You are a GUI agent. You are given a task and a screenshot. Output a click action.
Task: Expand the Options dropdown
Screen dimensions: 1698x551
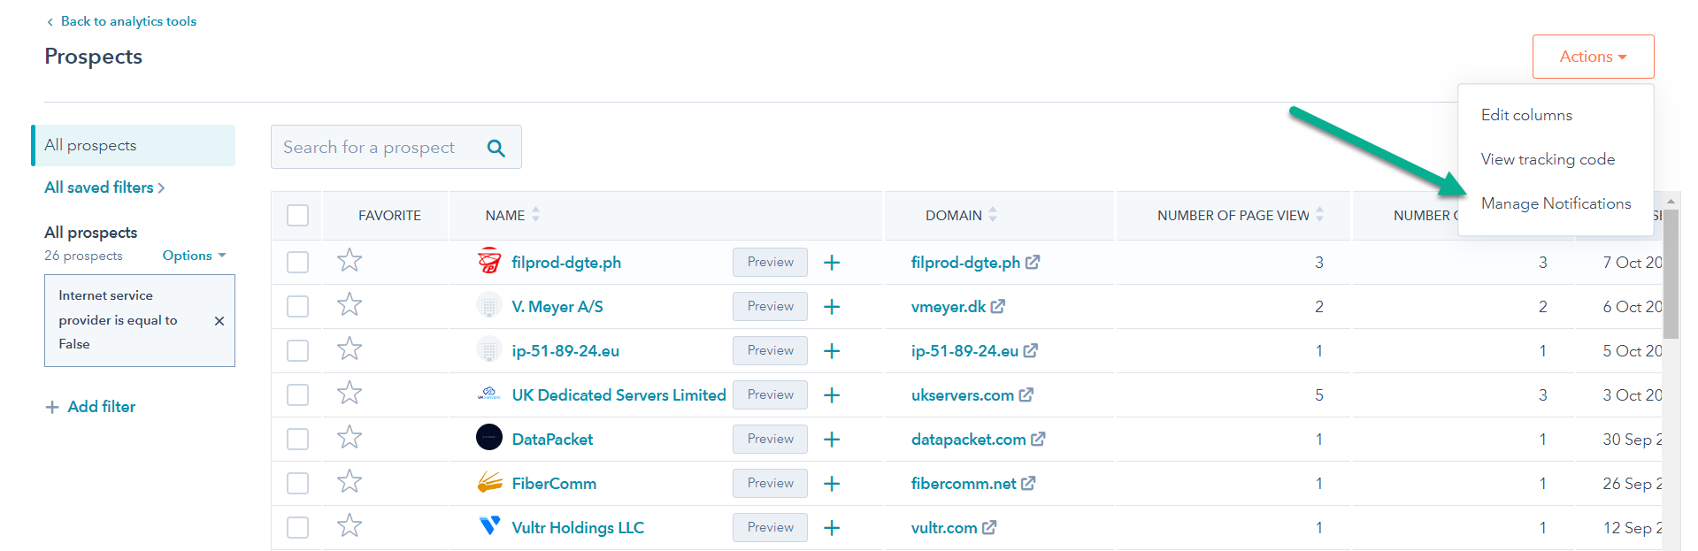coord(194,256)
